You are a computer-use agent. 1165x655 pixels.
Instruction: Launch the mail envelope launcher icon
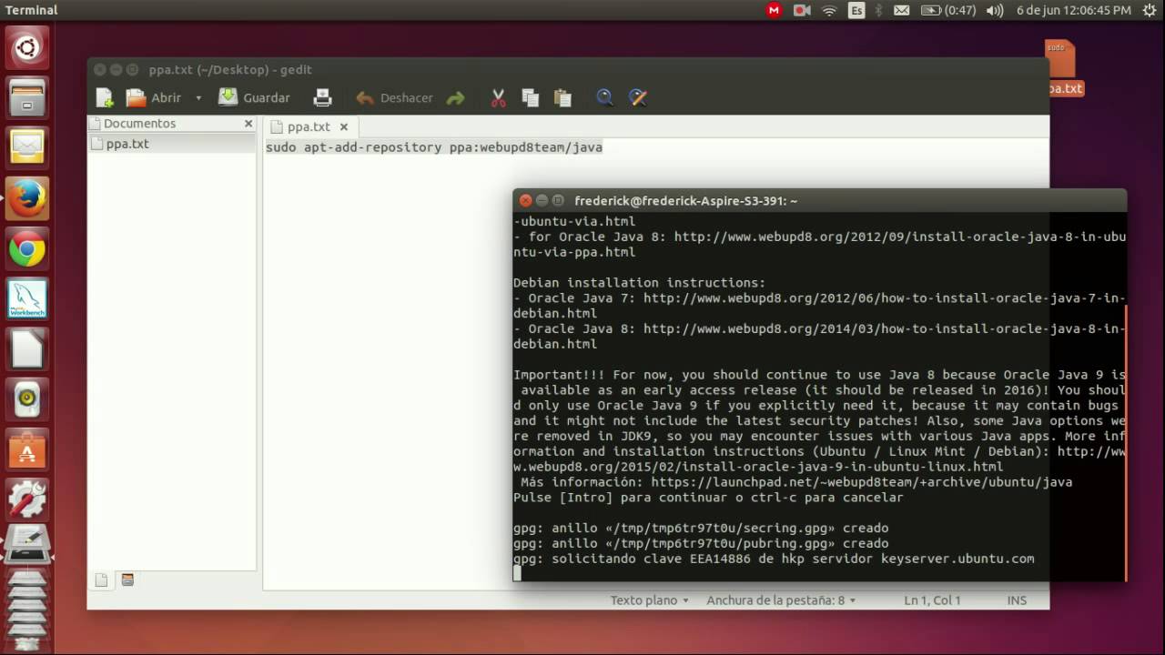pos(26,146)
